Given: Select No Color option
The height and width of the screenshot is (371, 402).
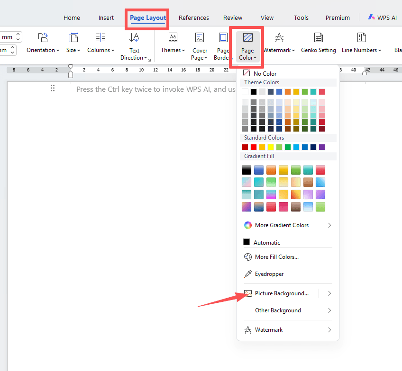Looking at the screenshot, I should pyautogui.click(x=265, y=73).
